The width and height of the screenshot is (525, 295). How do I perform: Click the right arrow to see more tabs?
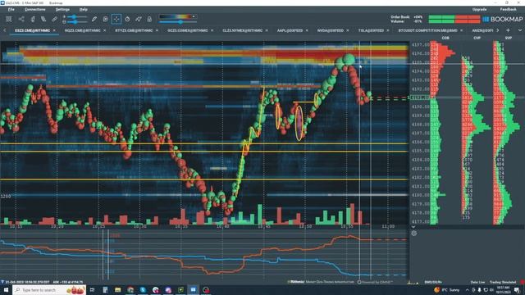click(x=498, y=30)
